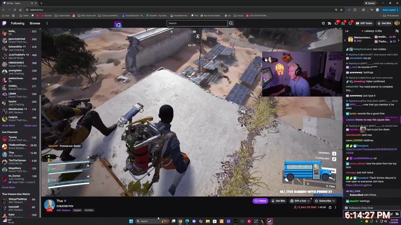This screenshot has height=225, width=401.
Task: Click the Get Bits button below stream
Action: coord(278,201)
